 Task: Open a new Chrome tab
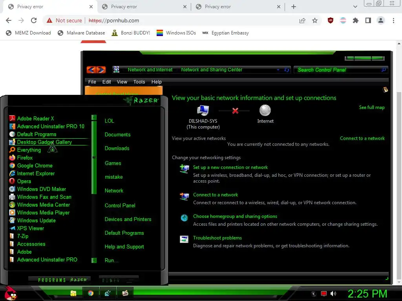(x=294, y=7)
